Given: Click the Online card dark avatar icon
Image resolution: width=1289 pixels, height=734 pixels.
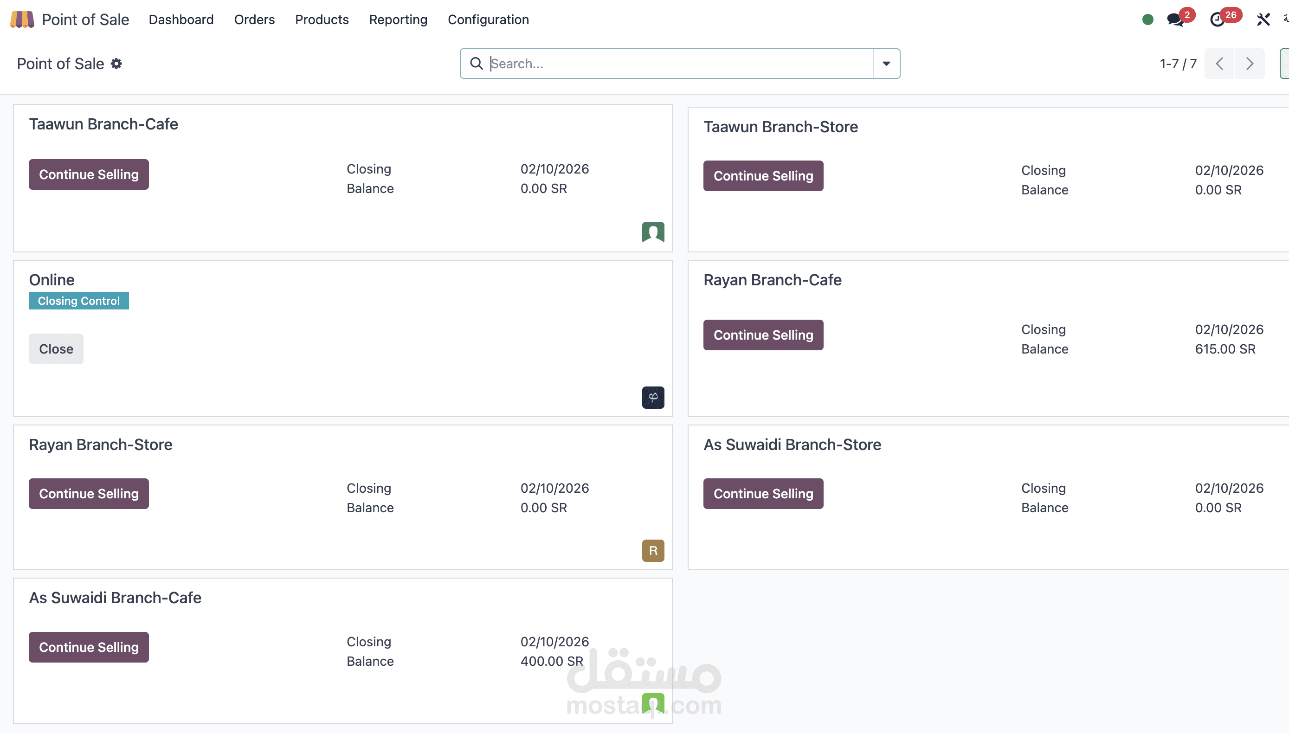Looking at the screenshot, I should pyautogui.click(x=653, y=397).
